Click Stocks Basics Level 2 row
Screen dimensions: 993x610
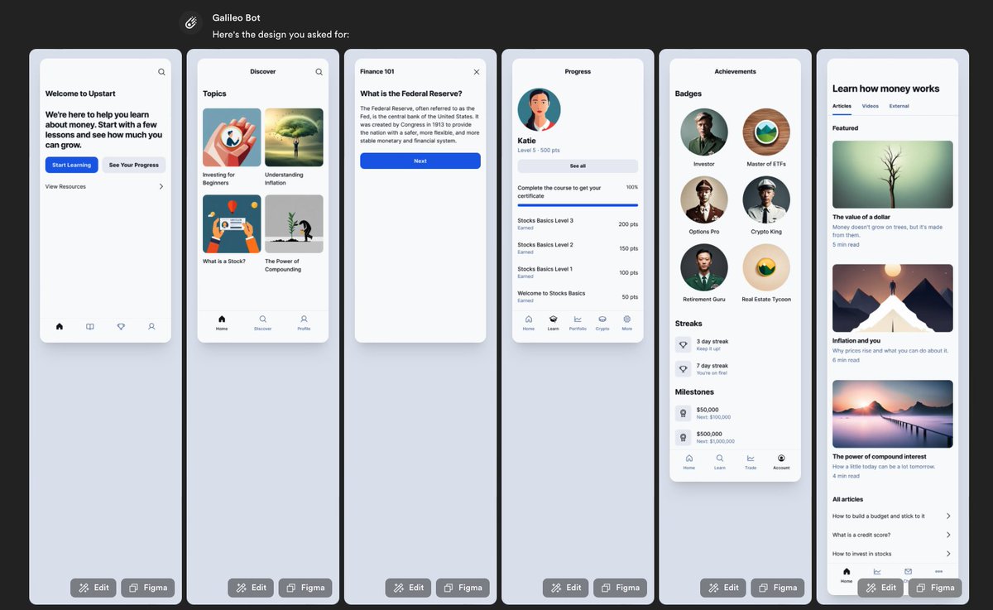(x=578, y=248)
